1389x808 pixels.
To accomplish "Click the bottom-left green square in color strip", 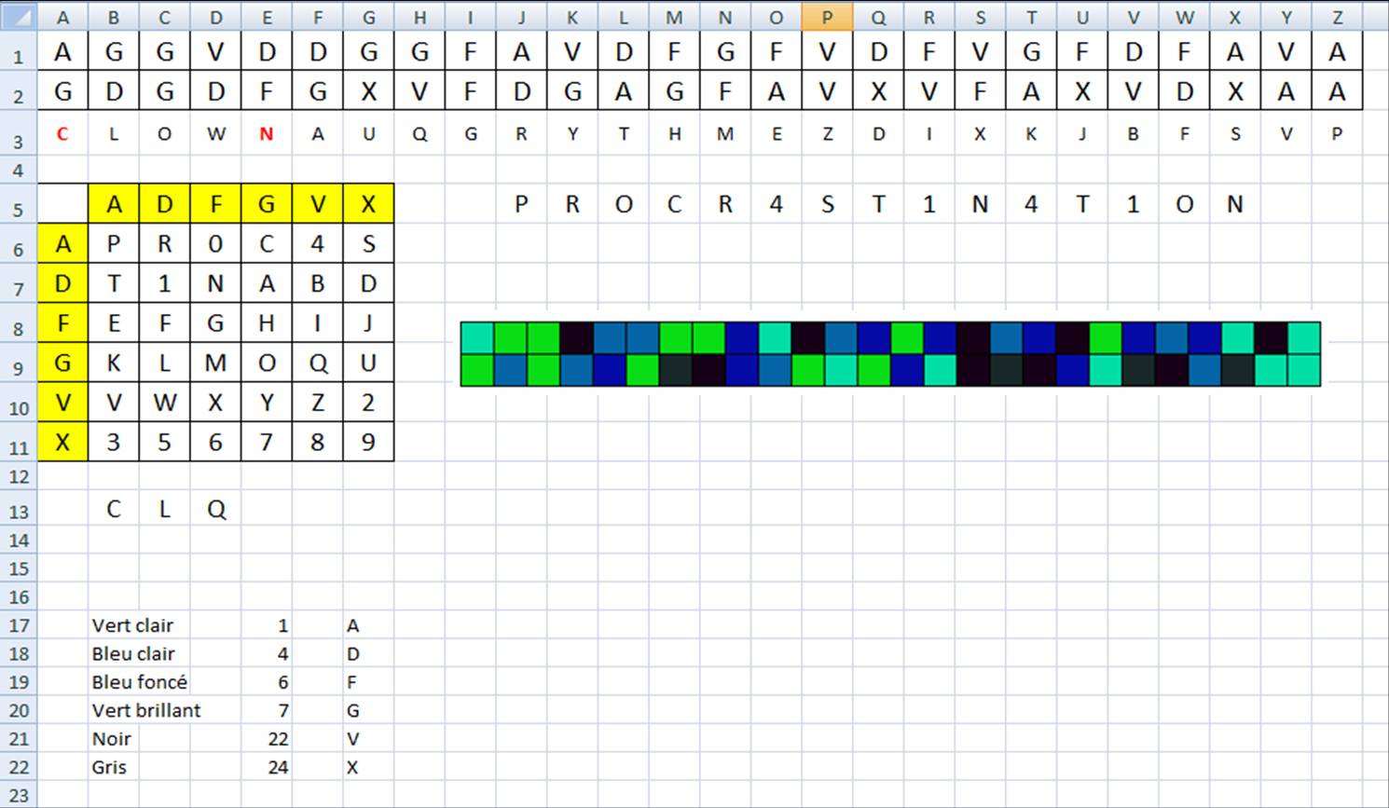I will pyautogui.click(x=476, y=370).
